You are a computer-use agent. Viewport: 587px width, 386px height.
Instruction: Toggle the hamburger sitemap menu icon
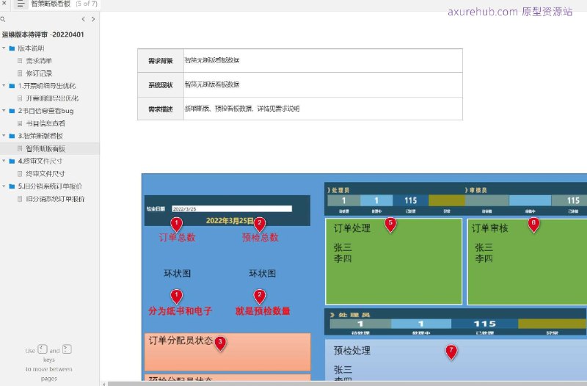pyautogui.click(x=21, y=4)
